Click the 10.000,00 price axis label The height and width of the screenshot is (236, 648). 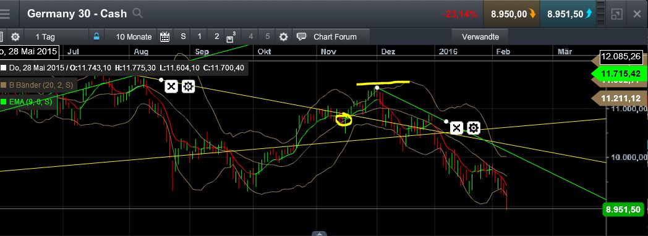pos(629,157)
